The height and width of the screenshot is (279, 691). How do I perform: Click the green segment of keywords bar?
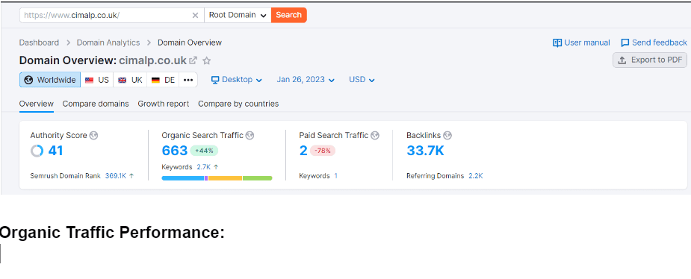(x=258, y=178)
